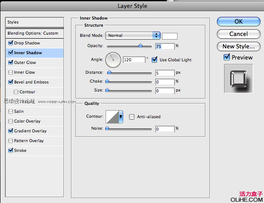
Task: Click the Opacity slider handle
Action: [x=140, y=45]
